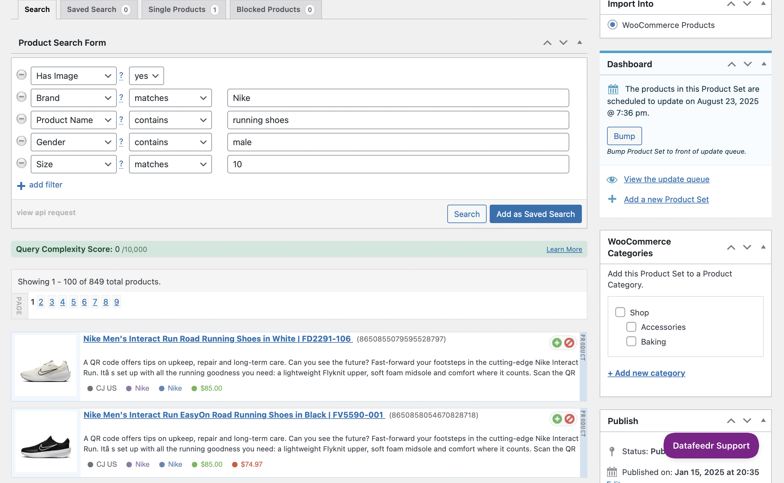This screenshot has height=483, width=784.
Task: Switch to the Search tab
Action: tap(37, 9)
